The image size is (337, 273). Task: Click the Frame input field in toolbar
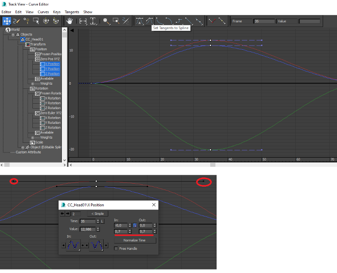pyautogui.click(x=264, y=21)
